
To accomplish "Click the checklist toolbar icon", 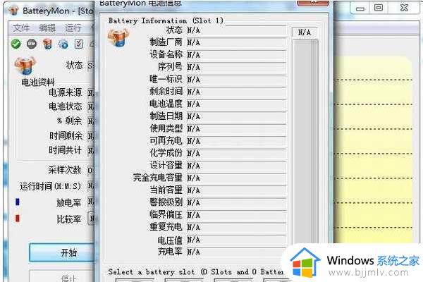I will pos(79,44).
